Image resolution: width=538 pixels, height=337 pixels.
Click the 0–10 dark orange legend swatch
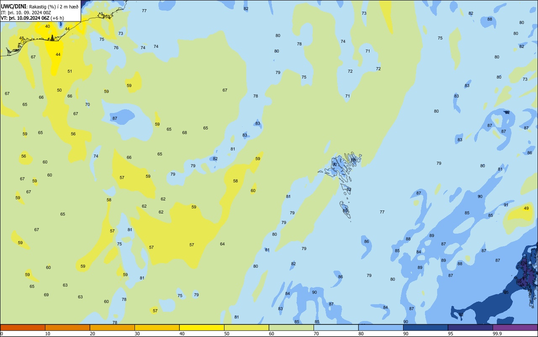click(x=23, y=327)
